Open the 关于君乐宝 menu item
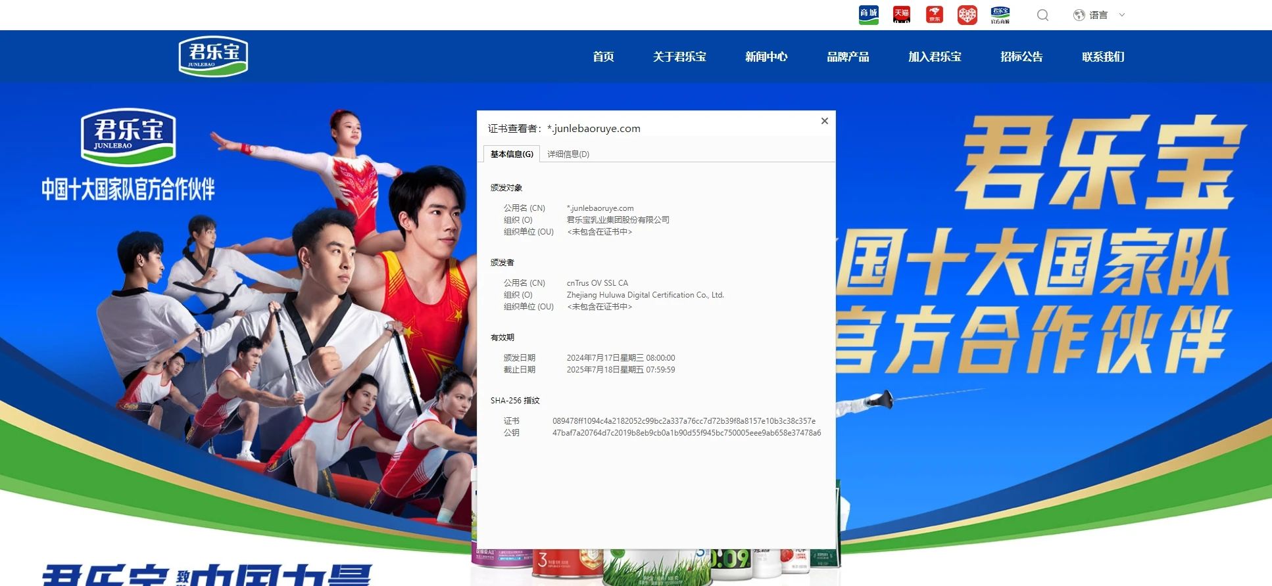This screenshot has width=1272, height=586. [x=679, y=56]
